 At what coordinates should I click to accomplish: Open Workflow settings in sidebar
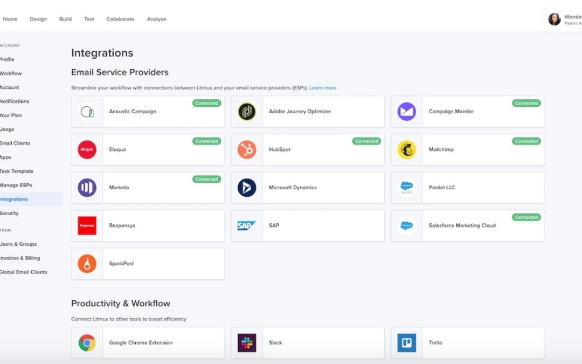tap(11, 73)
